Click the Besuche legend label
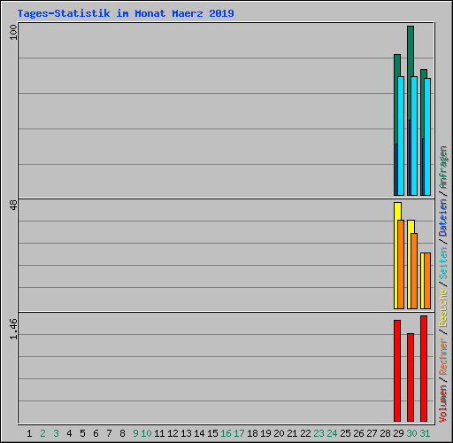Image resolution: width=453 pixels, height=443 pixels. point(443,307)
